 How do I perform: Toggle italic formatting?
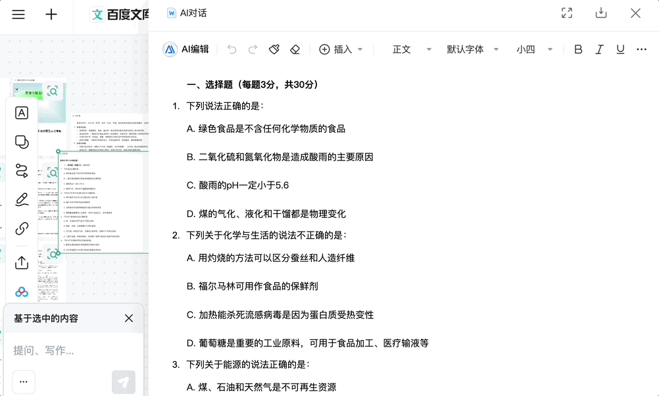click(x=599, y=49)
